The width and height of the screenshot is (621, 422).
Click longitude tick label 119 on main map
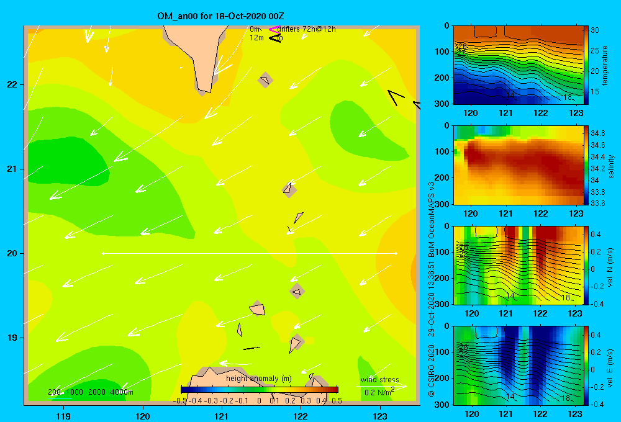(x=63, y=416)
